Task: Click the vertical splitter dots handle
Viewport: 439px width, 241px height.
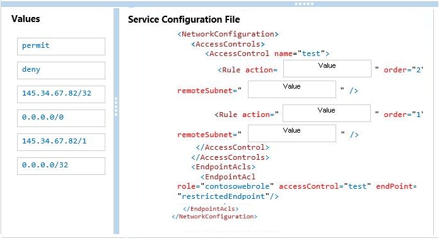Action: pos(116,106)
